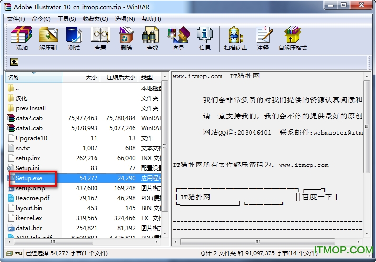Sort by the 名称 column header
Image resolution: width=376 pixels, height=262 pixels.
point(34,77)
